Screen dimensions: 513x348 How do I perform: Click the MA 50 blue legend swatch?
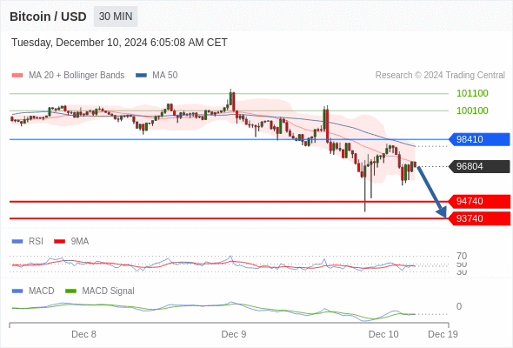click(x=141, y=76)
